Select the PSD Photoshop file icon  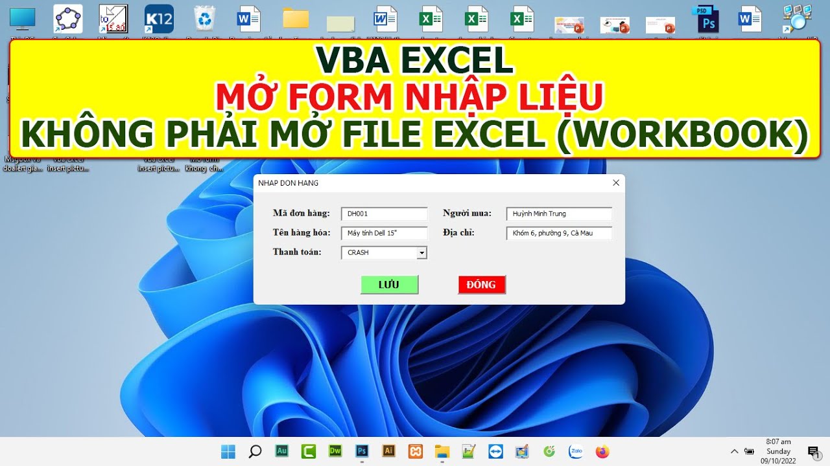[705, 19]
